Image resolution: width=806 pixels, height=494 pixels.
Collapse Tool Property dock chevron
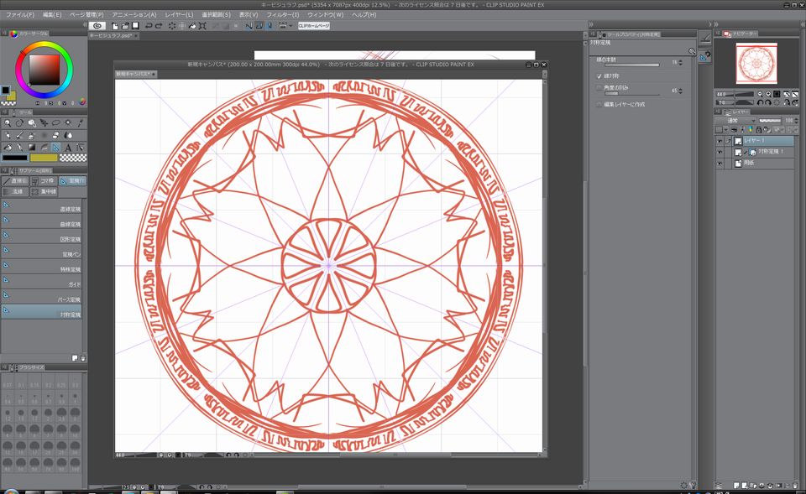point(591,24)
